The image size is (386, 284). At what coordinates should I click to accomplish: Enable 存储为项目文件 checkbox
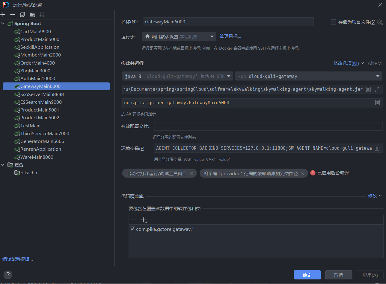(x=333, y=22)
